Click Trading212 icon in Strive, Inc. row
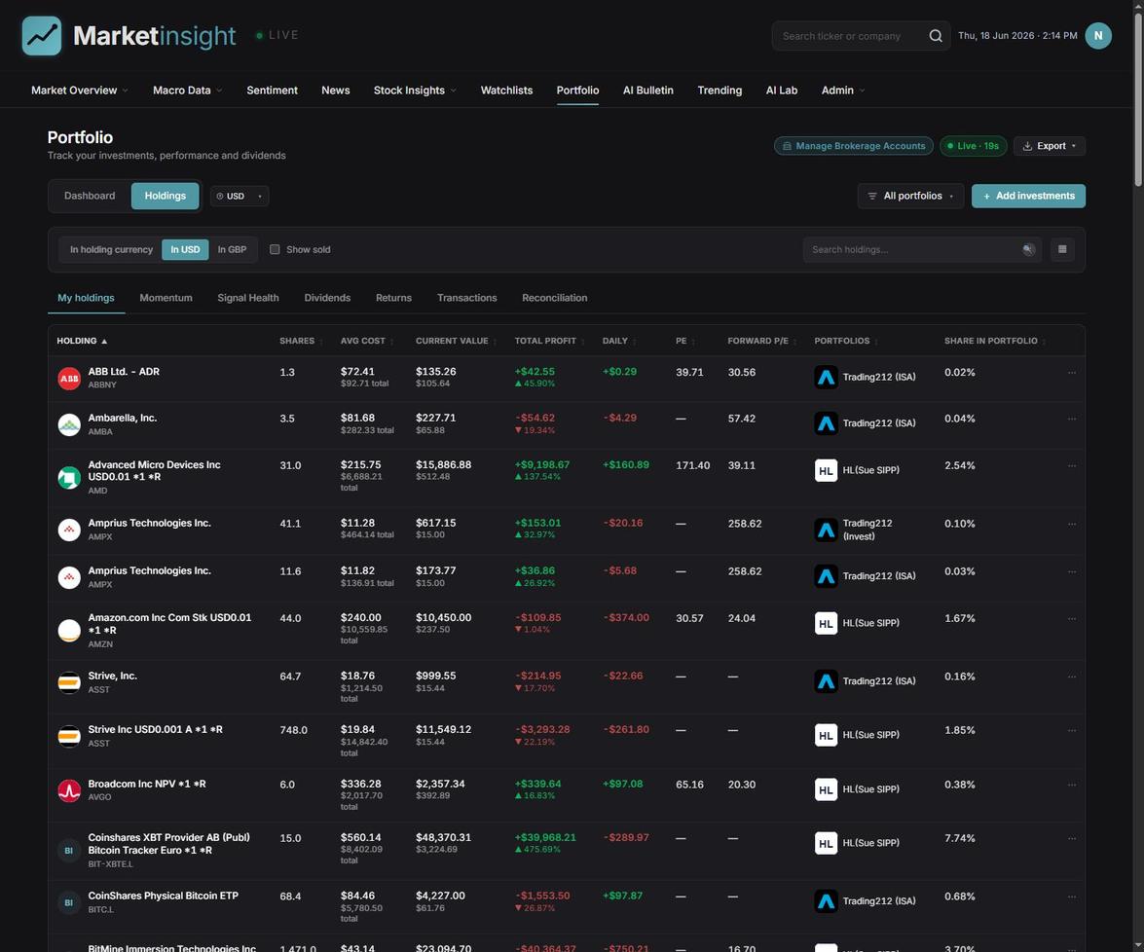This screenshot has width=1144, height=952. point(826,681)
